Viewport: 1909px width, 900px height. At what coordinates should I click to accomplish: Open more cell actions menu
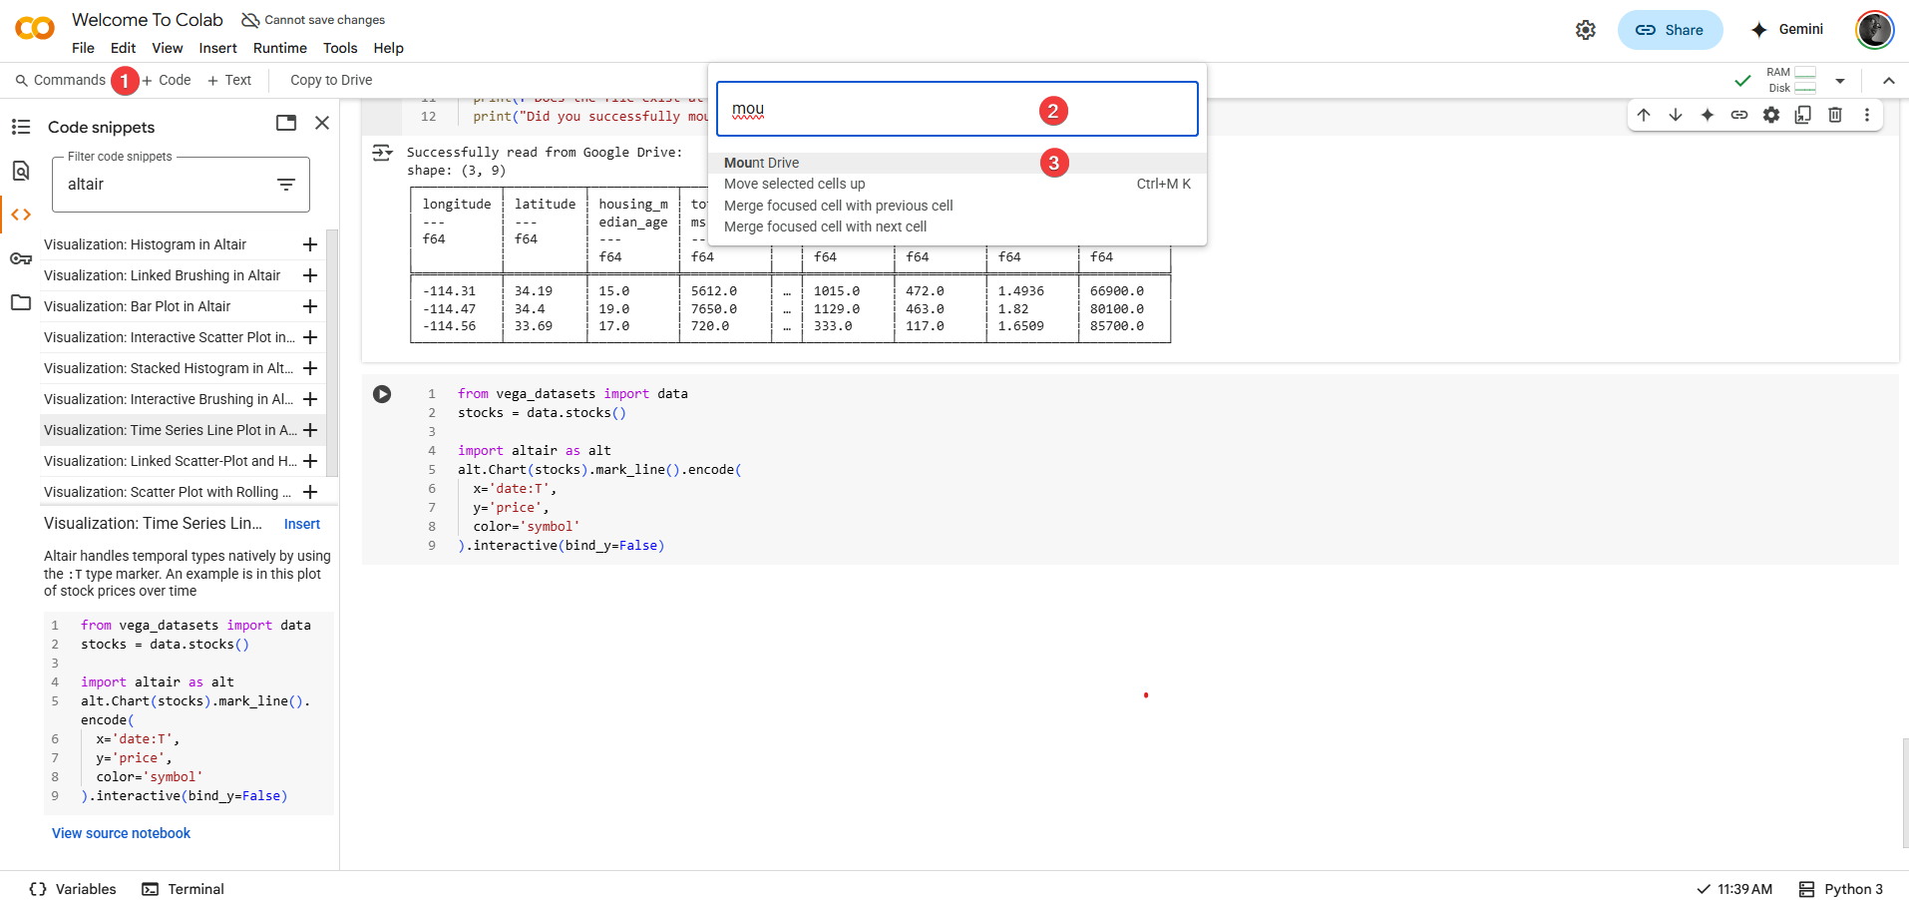[x=1867, y=115]
